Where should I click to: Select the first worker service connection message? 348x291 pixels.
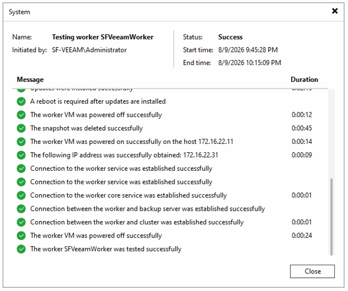(121, 169)
